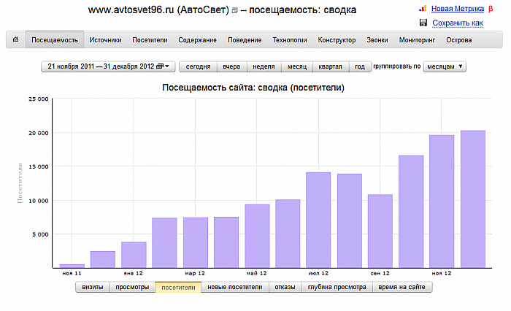Show просмотры metric in chart
This screenshot has height=311, width=511.
pos(132,287)
